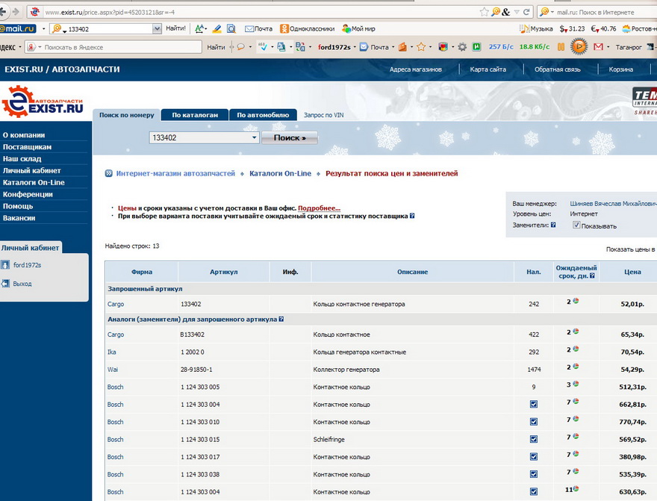This screenshot has width=657, height=501.
Task: Click the Yandex bar settings gear
Action: pos(462,47)
